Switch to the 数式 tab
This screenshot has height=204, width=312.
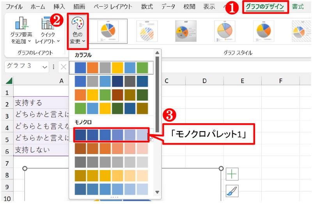pyautogui.click(x=147, y=7)
